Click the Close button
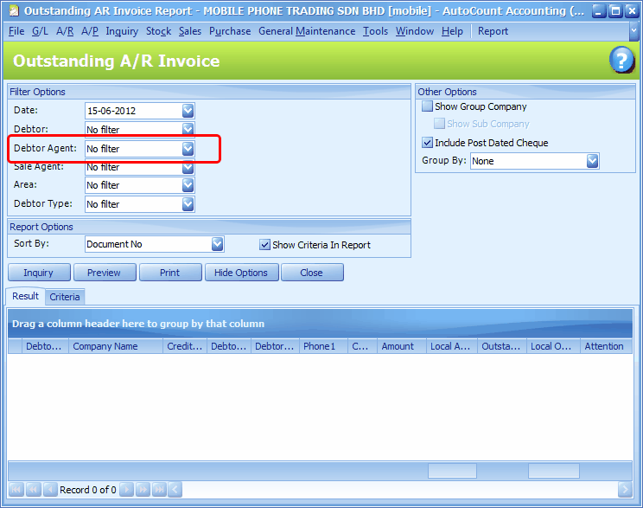This screenshot has width=643, height=508. click(312, 273)
